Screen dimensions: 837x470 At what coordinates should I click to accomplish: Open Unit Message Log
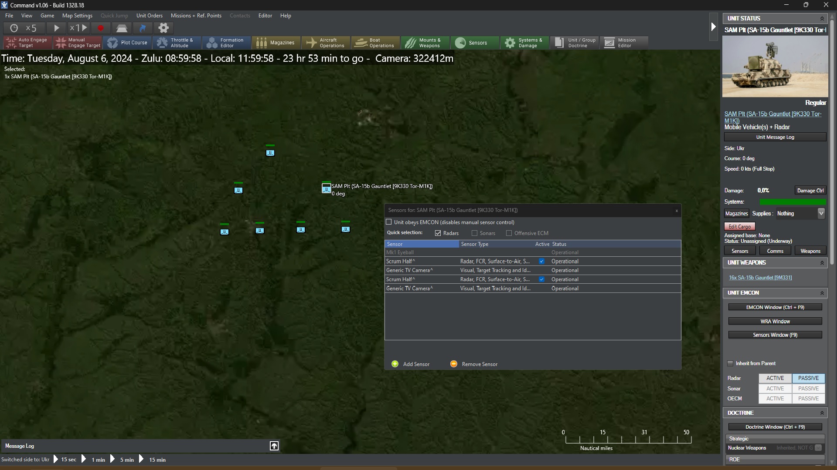(775, 137)
